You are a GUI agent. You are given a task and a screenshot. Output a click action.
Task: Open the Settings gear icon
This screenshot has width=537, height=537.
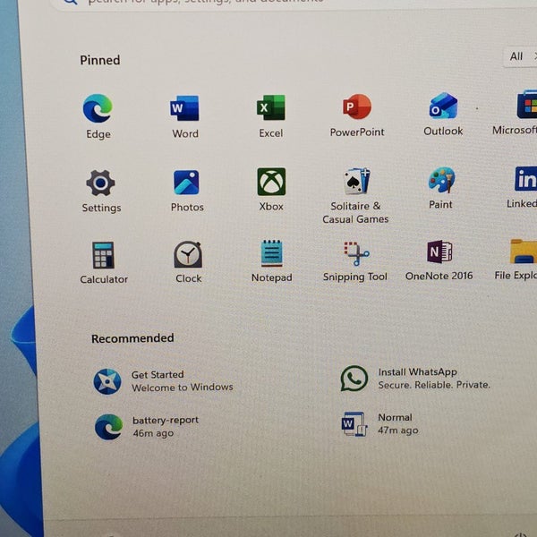pos(100,183)
